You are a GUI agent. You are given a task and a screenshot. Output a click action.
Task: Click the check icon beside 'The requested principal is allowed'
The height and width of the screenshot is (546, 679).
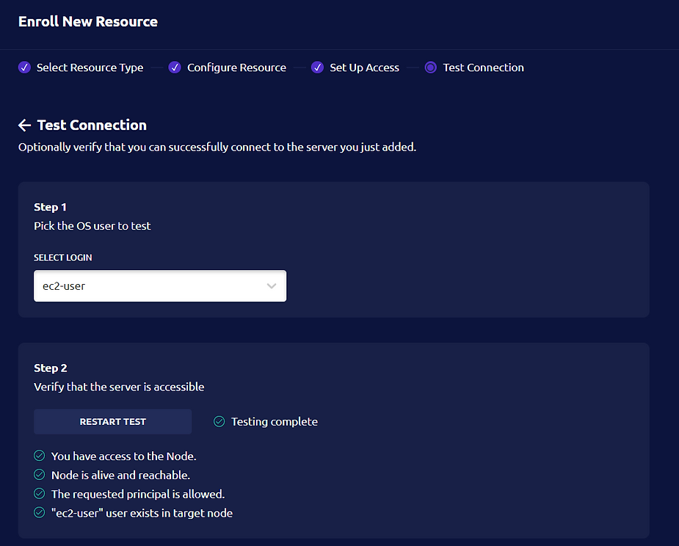(40, 494)
